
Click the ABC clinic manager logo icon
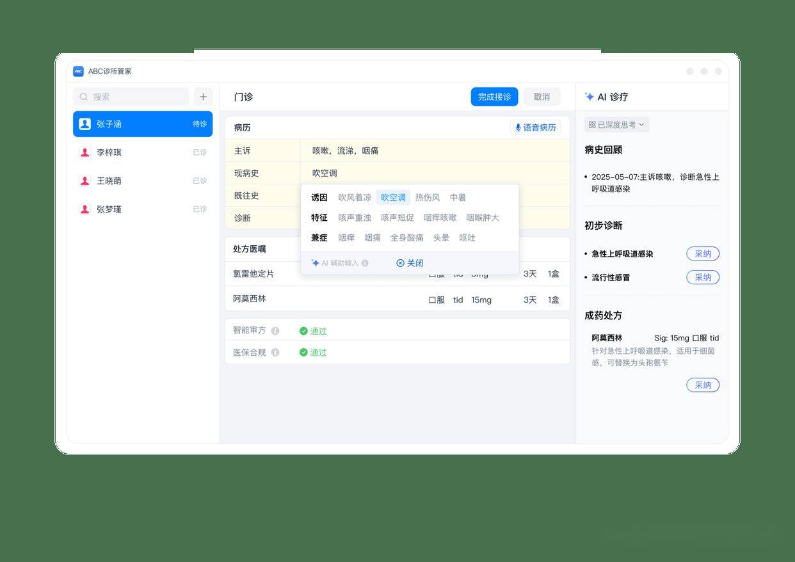78,71
